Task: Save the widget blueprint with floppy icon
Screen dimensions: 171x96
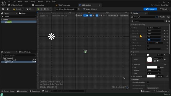Action: [3, 9]
